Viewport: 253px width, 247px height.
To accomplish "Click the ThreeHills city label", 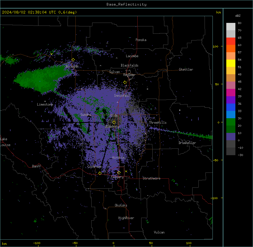I will pos(158,123).
